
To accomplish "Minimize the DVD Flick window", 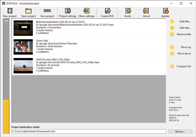I will (172, 3).
